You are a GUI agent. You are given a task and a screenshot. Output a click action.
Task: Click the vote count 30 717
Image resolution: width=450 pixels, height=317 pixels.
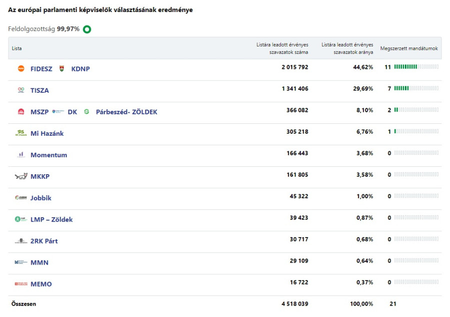[299, 239]
